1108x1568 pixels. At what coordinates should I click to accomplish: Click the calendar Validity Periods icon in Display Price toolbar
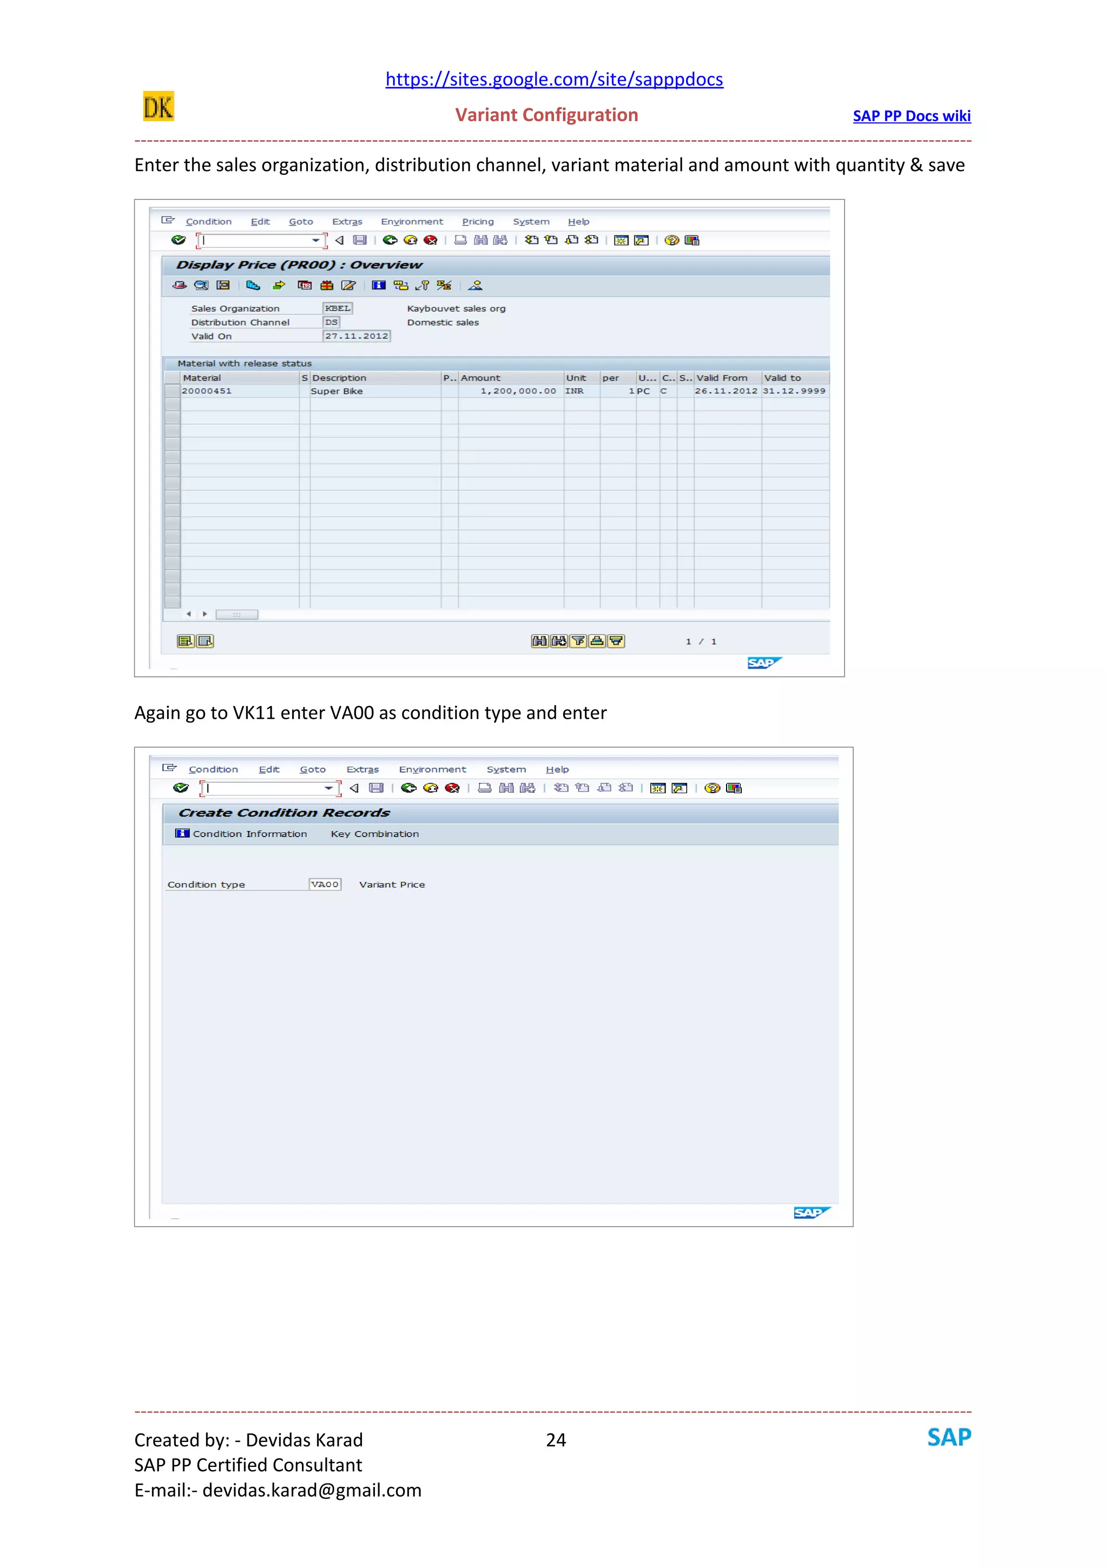pyautogui.click(x=305, y=286)
